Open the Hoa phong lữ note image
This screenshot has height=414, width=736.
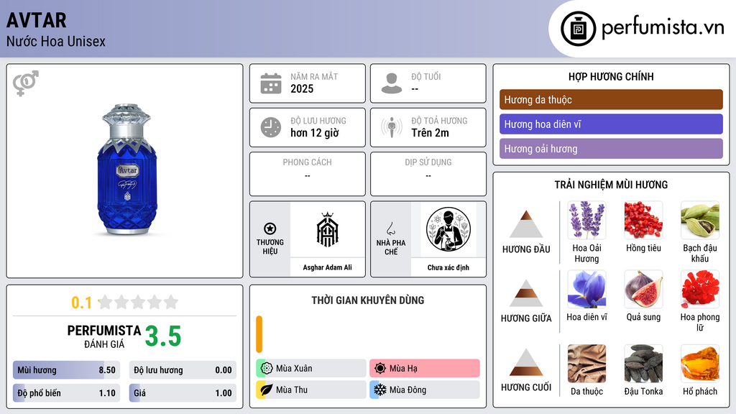[700, 289]
